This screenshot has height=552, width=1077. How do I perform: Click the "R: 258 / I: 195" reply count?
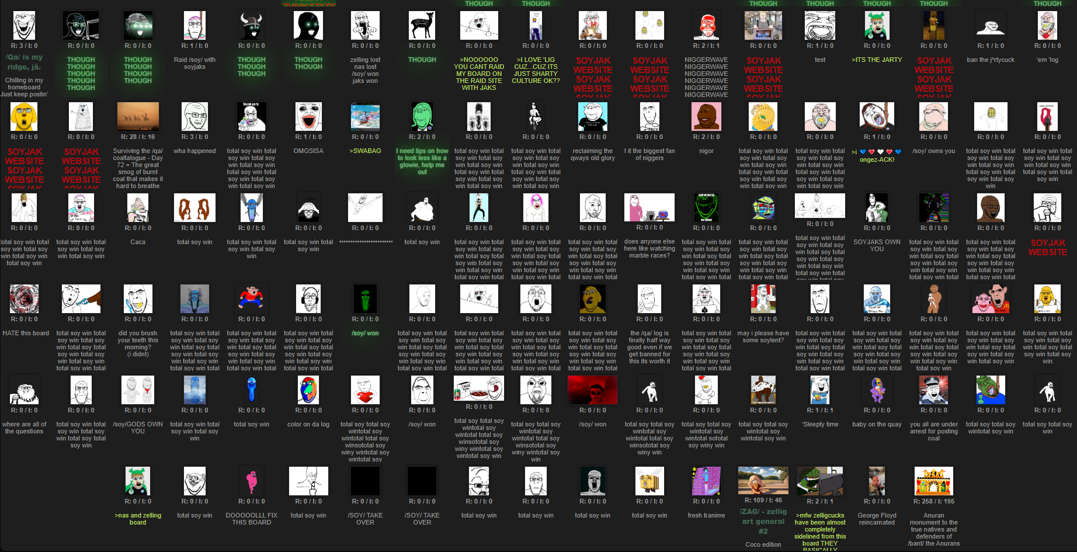934,501
